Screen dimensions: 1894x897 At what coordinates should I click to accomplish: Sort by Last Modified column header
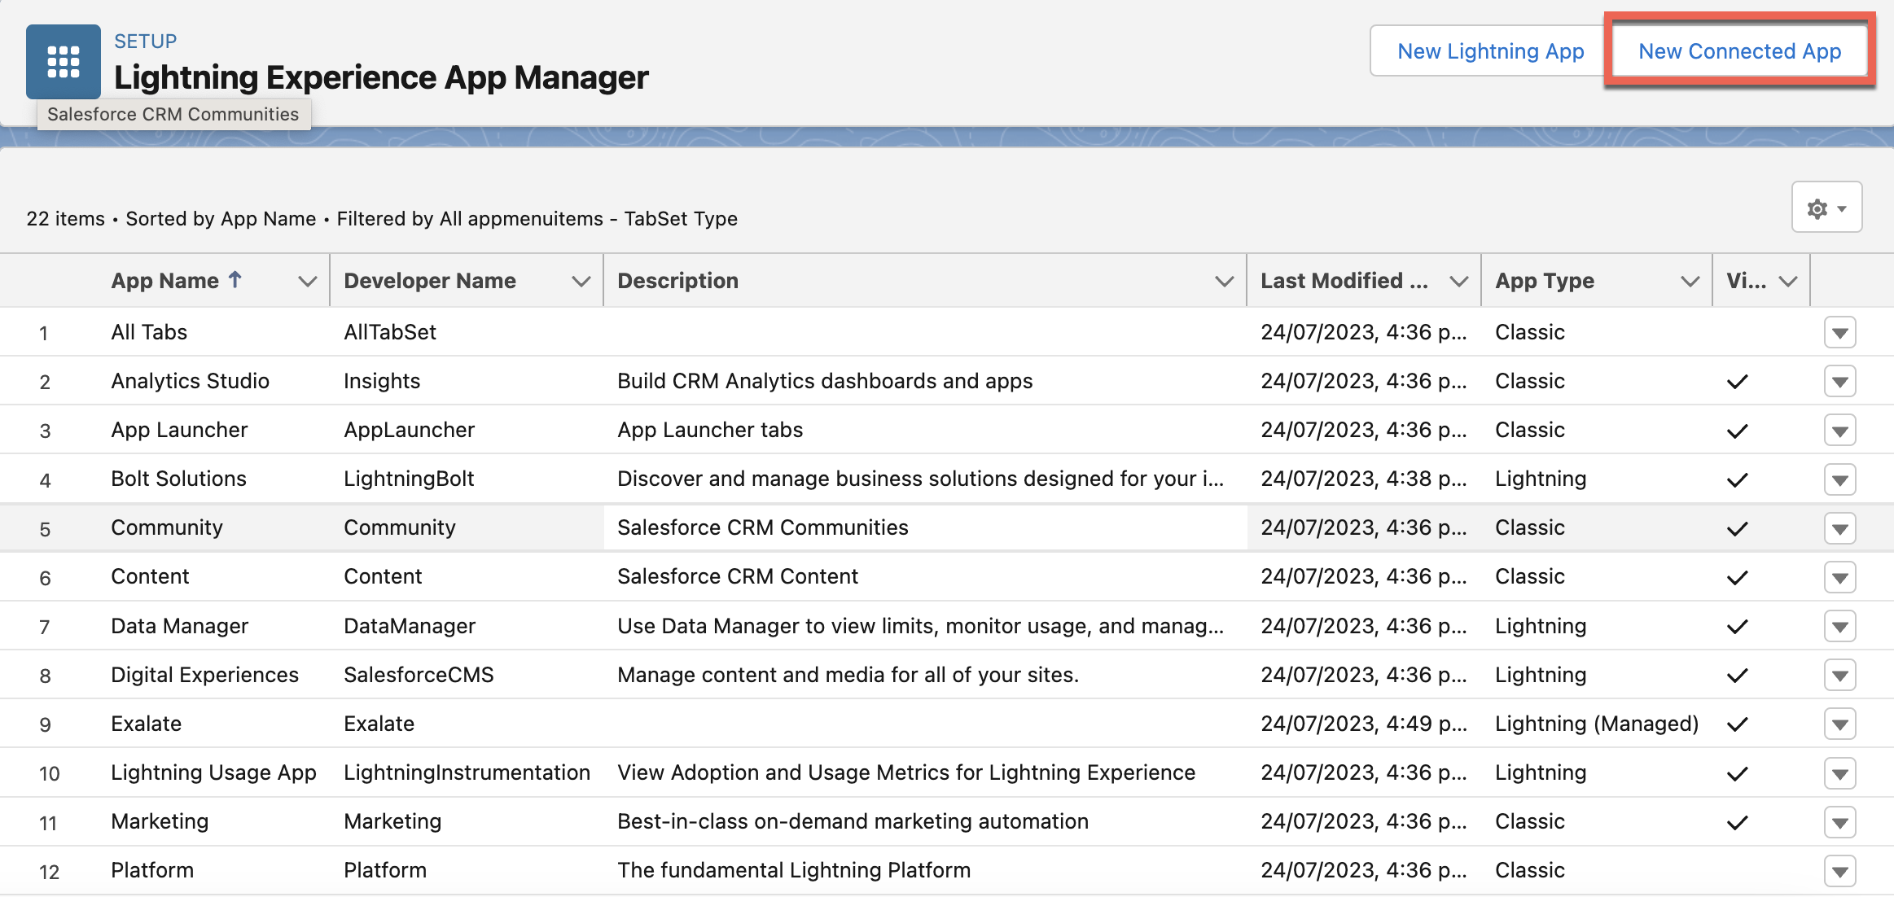coord(1344,281)
